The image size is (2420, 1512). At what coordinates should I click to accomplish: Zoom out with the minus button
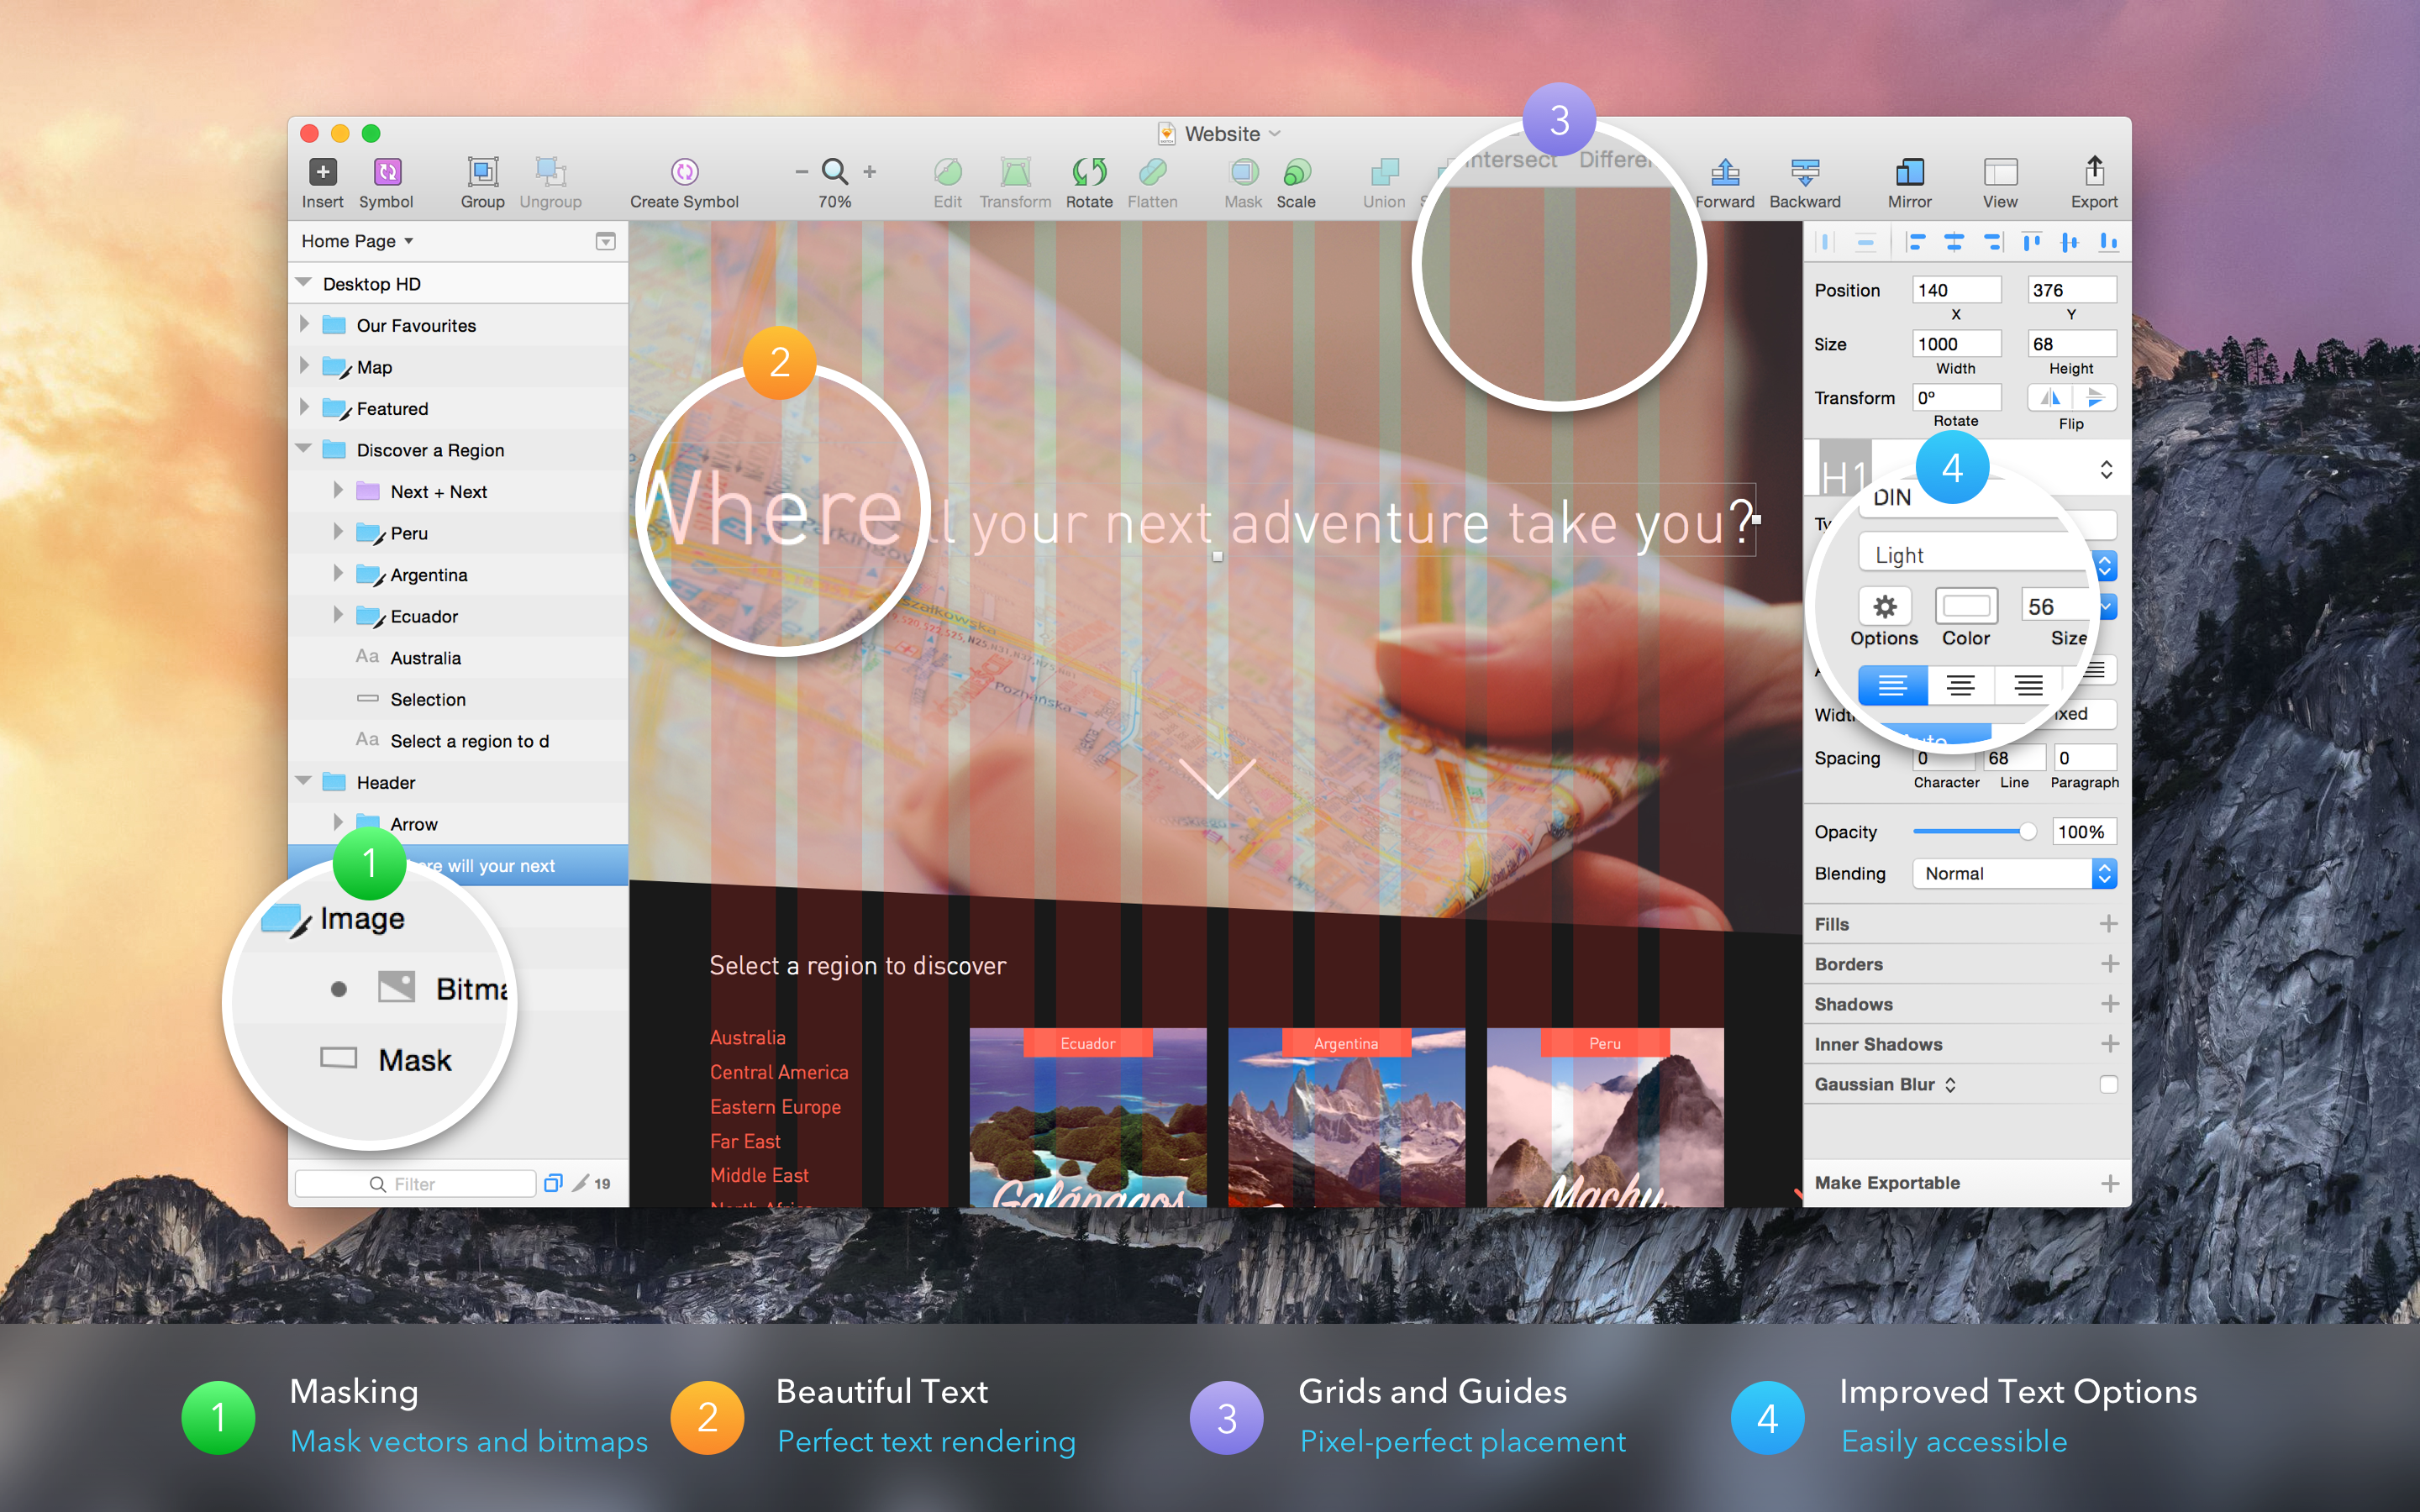click(x=801, y=172)
